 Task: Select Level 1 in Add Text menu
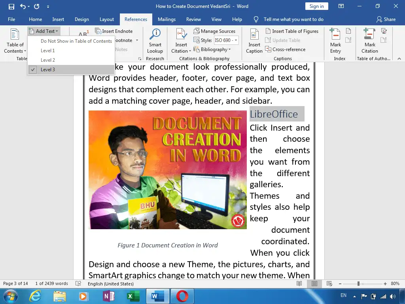click(48, 50)
